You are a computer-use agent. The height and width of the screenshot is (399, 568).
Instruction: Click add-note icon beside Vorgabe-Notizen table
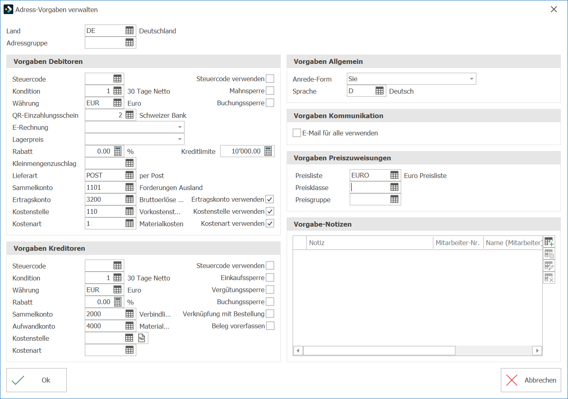pos(549,242)
